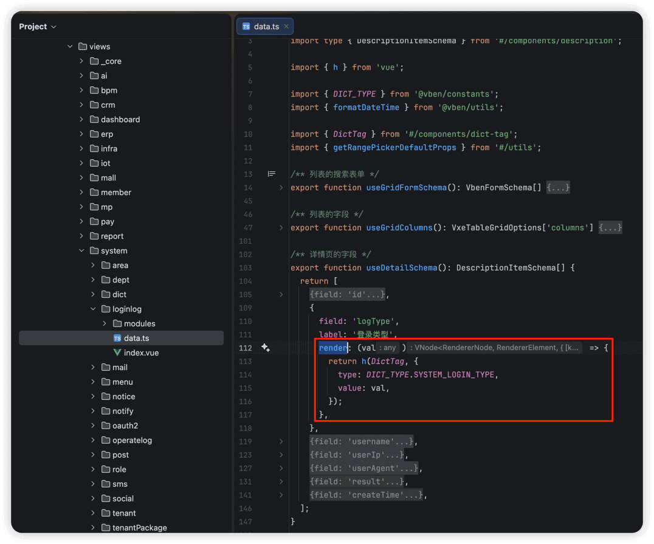Close the data.ts editor tab

coord(286,26)
